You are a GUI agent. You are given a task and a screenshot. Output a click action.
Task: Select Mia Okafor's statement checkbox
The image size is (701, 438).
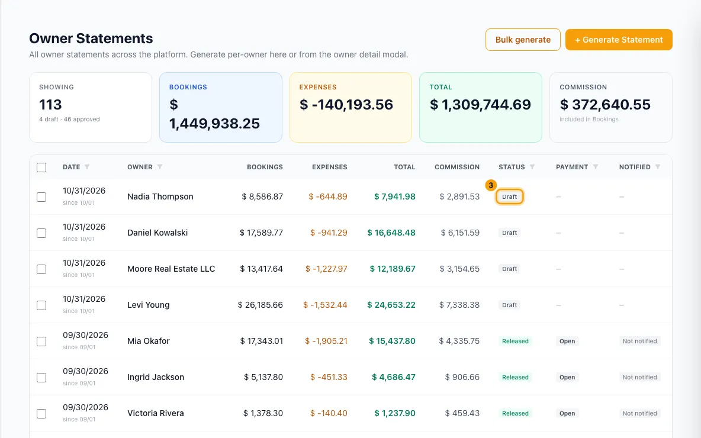[x=41, y=342]
